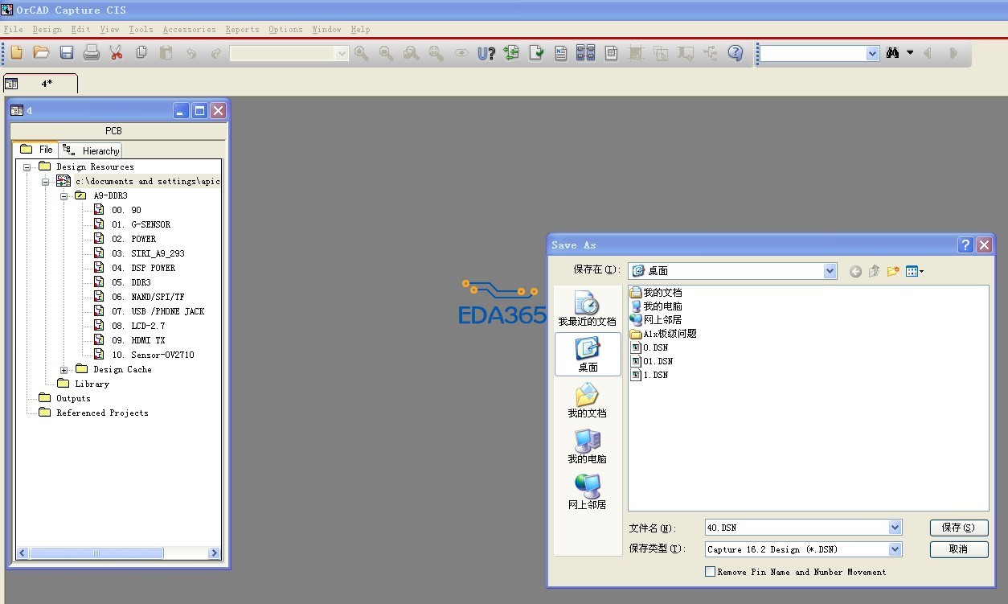Open the Accessories menu
This screenshot has width=1008, height=604.
coord(189,29)
